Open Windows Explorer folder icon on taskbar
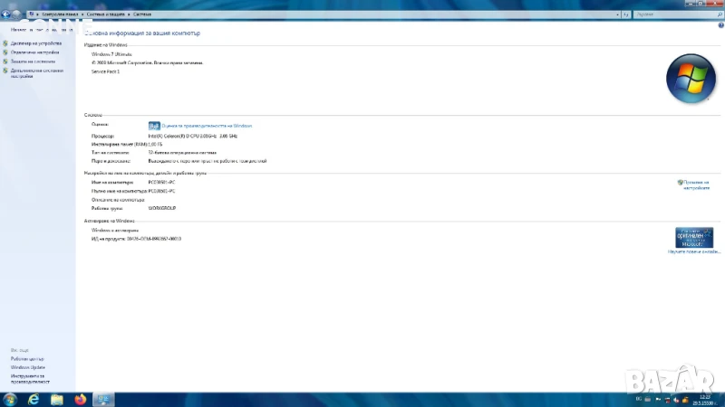 (x=57, y=399)
